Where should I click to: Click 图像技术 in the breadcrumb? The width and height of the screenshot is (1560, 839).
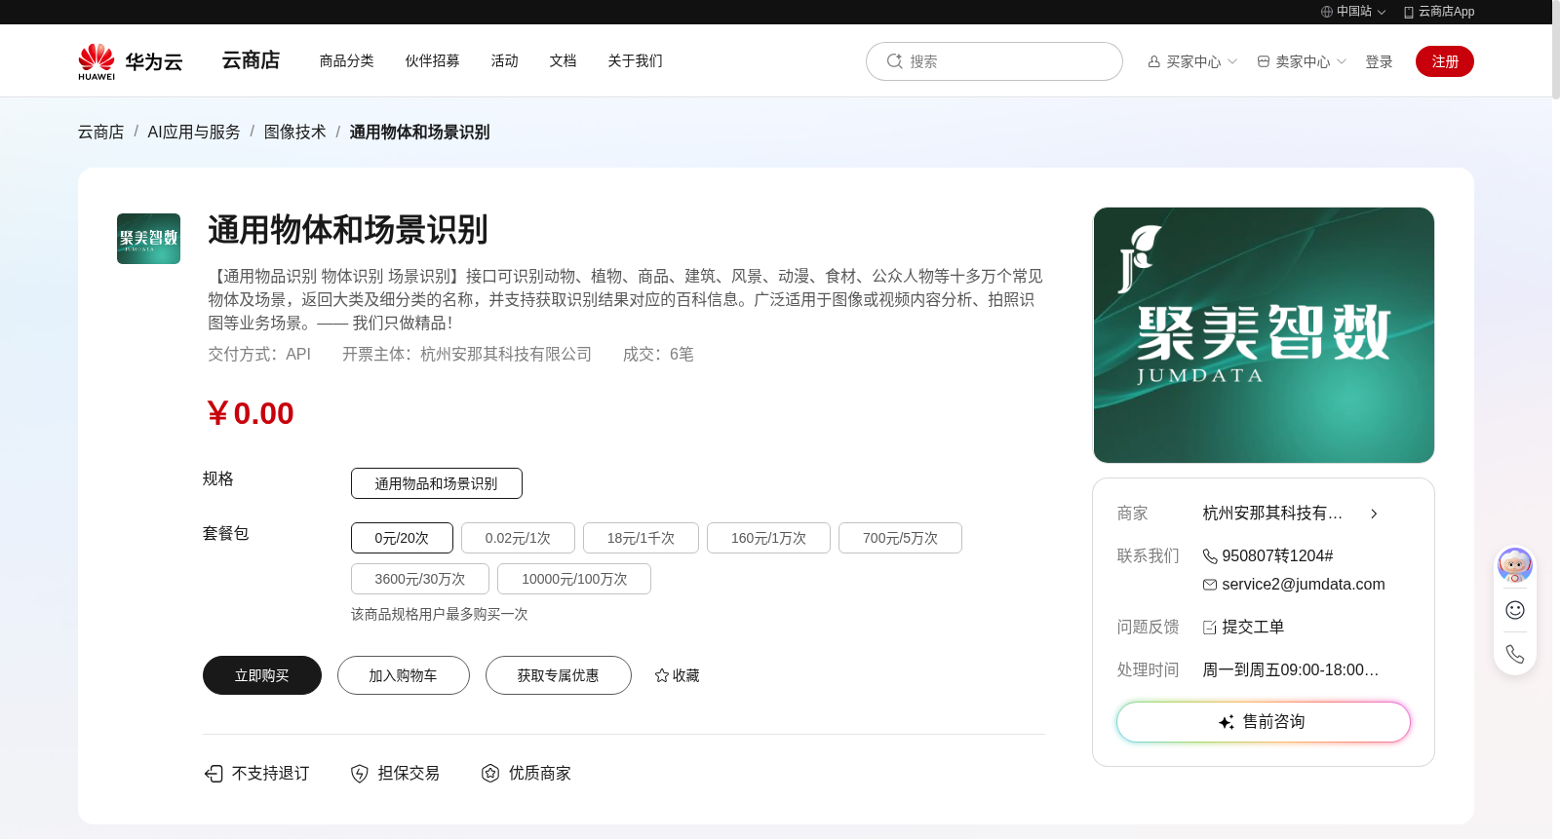(x=295, y=132)
